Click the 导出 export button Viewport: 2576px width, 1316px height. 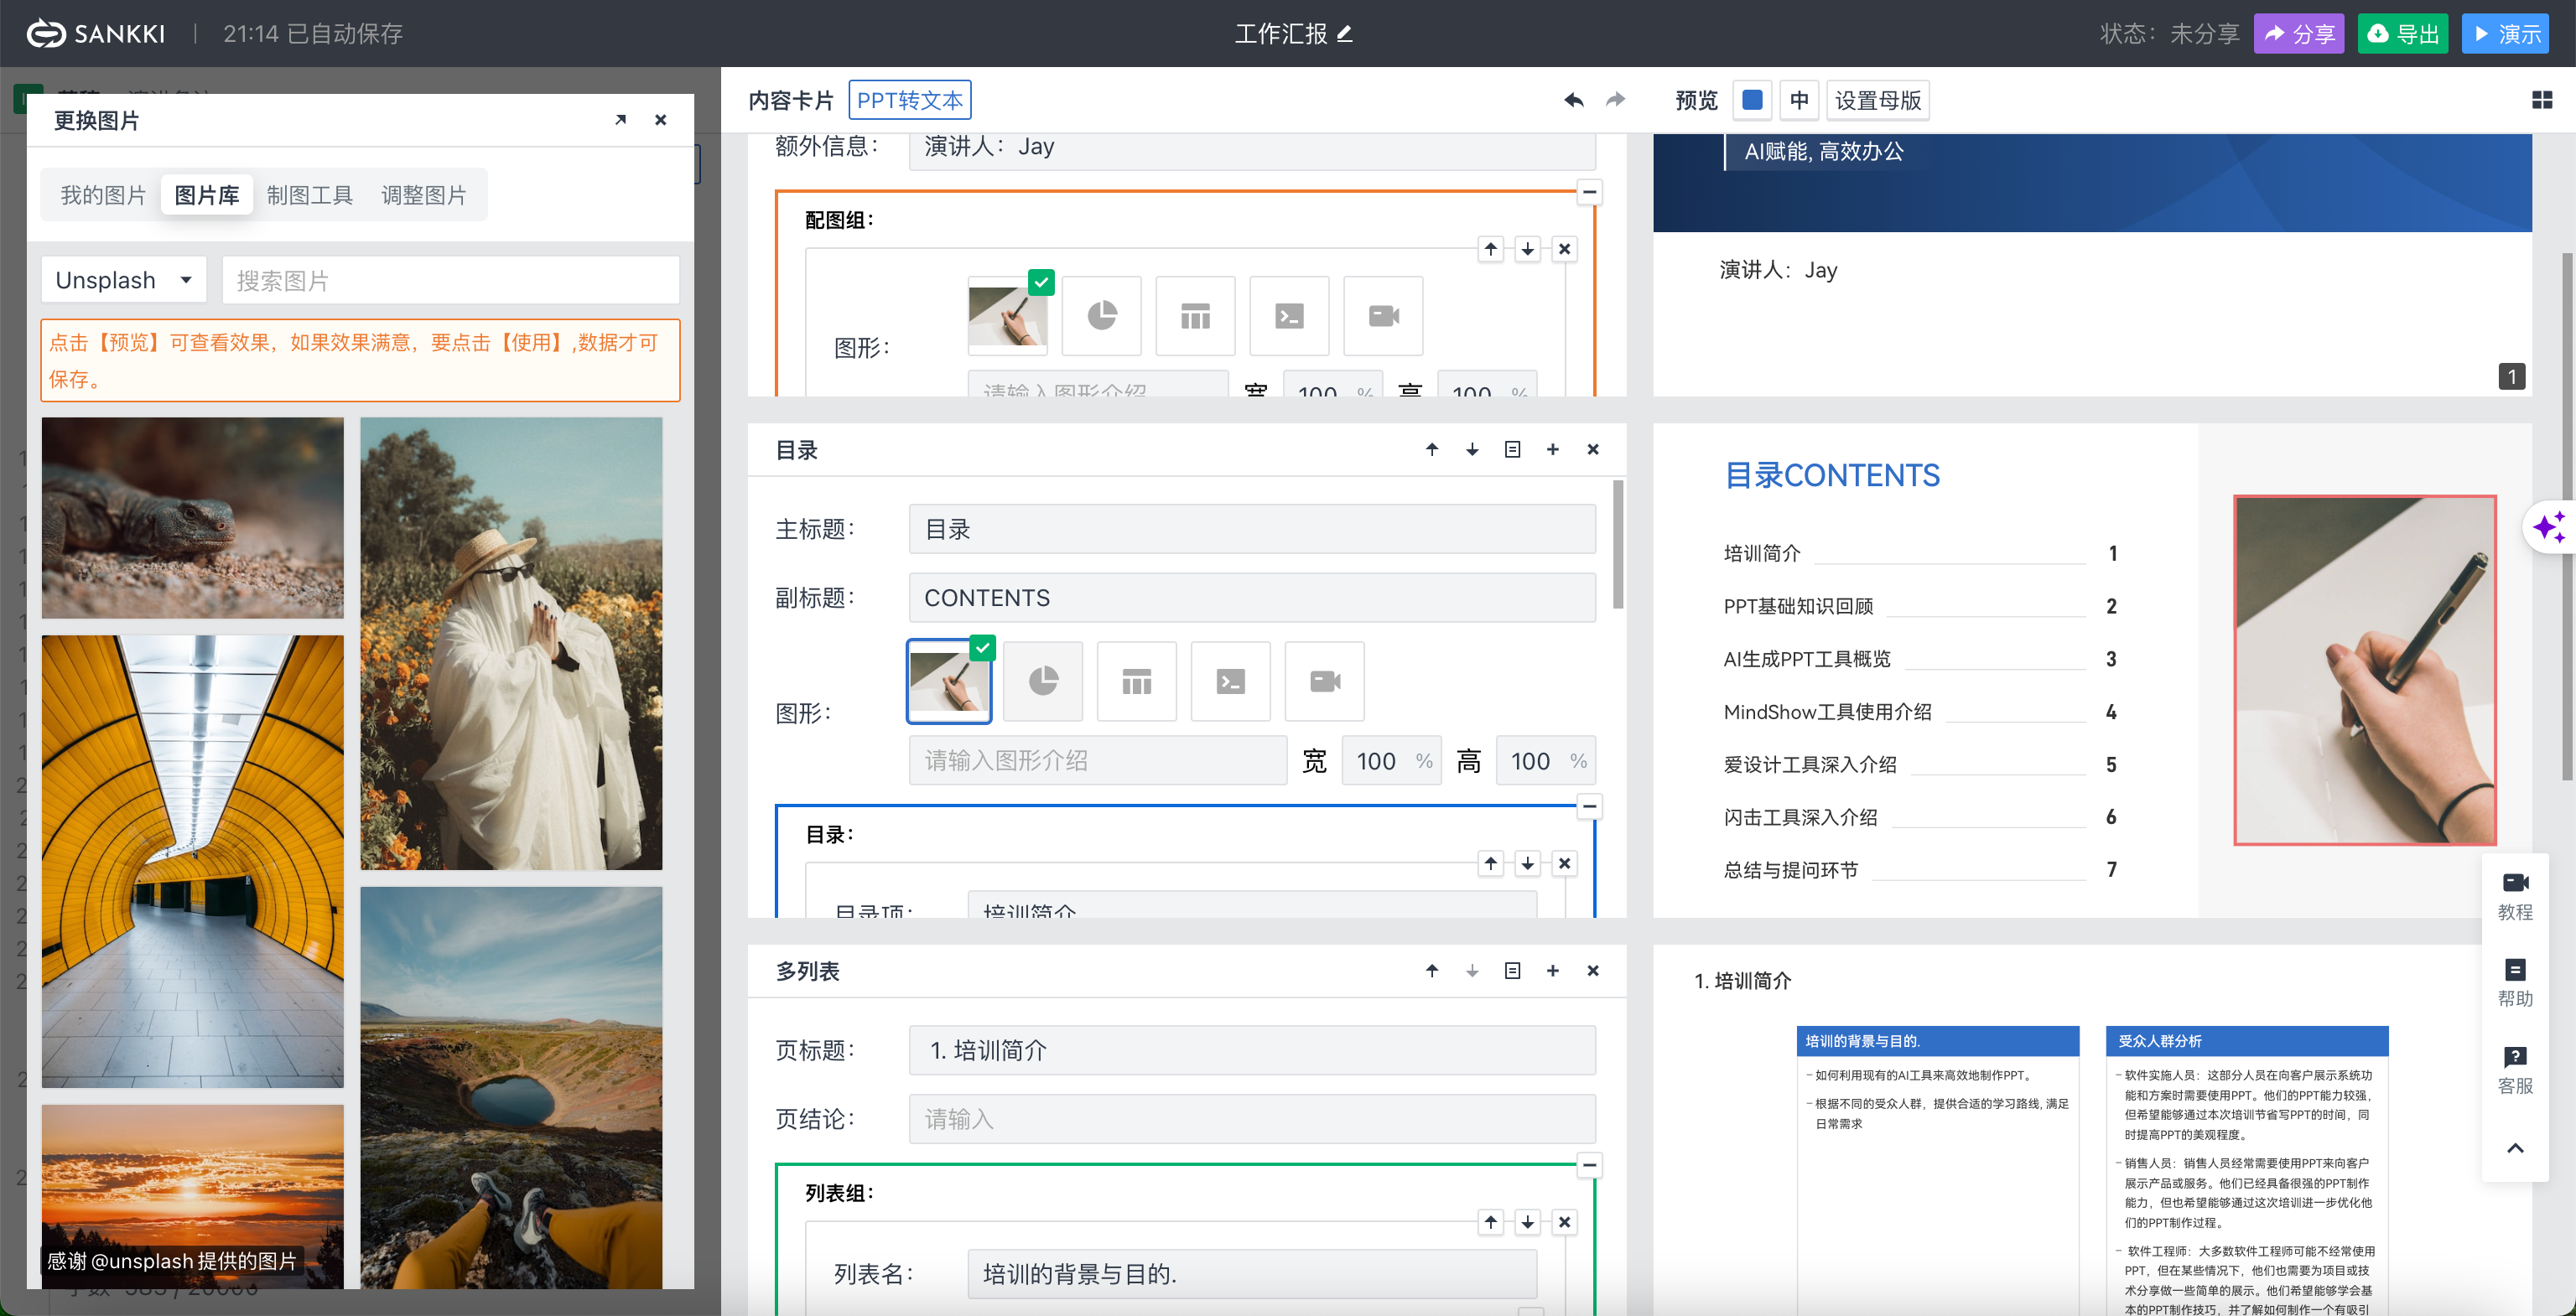pyautogui.click(x=2403, y=34)
